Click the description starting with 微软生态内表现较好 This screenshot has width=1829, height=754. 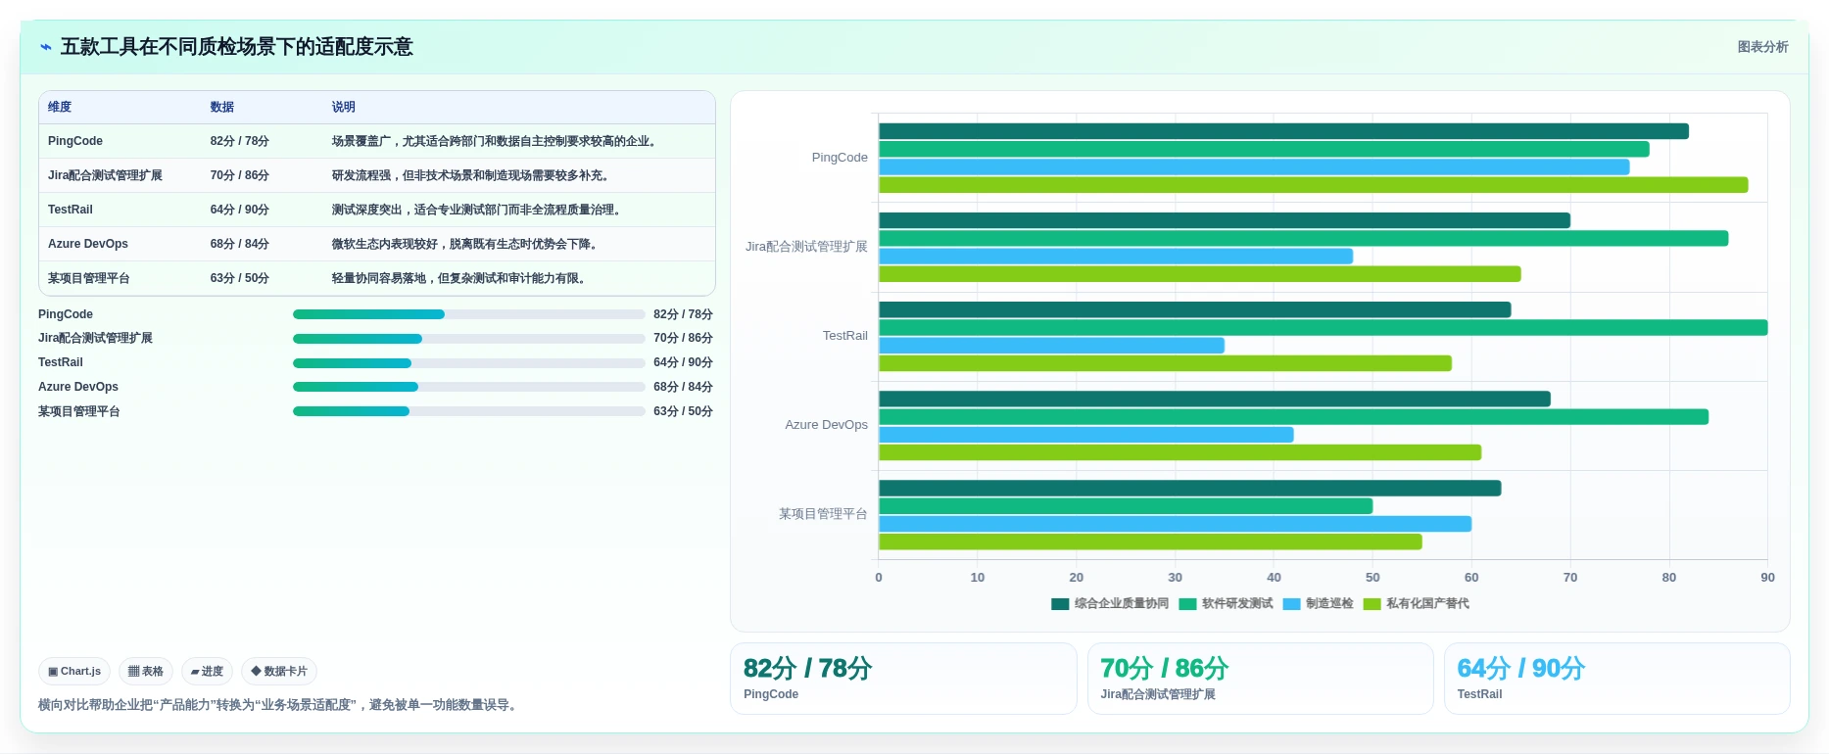[x=466, y=244]
